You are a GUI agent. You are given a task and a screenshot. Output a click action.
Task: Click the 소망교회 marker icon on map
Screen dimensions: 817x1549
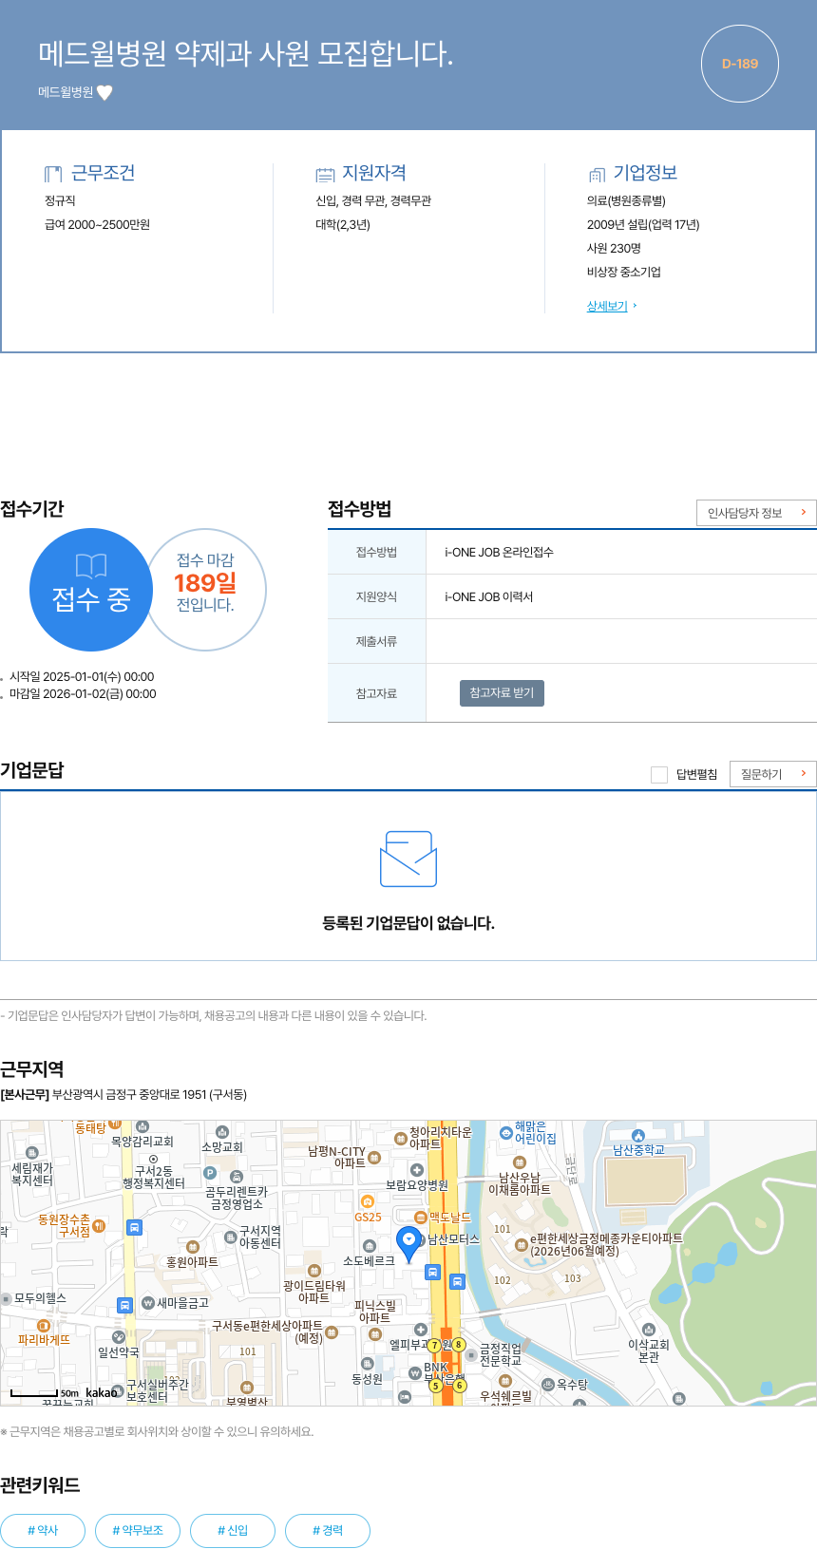[221, 1132]
